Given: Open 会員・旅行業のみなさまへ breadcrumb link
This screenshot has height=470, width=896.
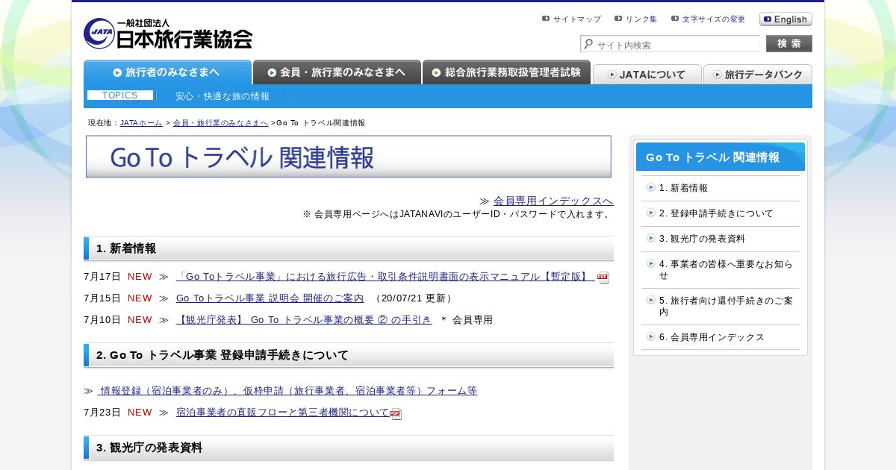Looking at the screenshot, I should 220,123.
